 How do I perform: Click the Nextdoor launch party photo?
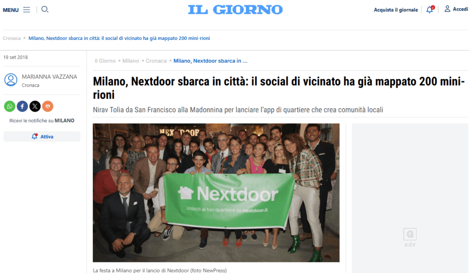(x=216, y=193)
